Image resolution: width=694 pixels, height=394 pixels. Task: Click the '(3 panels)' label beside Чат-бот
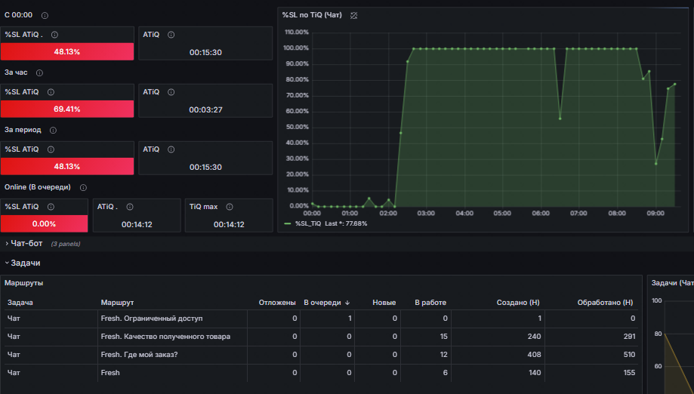coord(66,244)
